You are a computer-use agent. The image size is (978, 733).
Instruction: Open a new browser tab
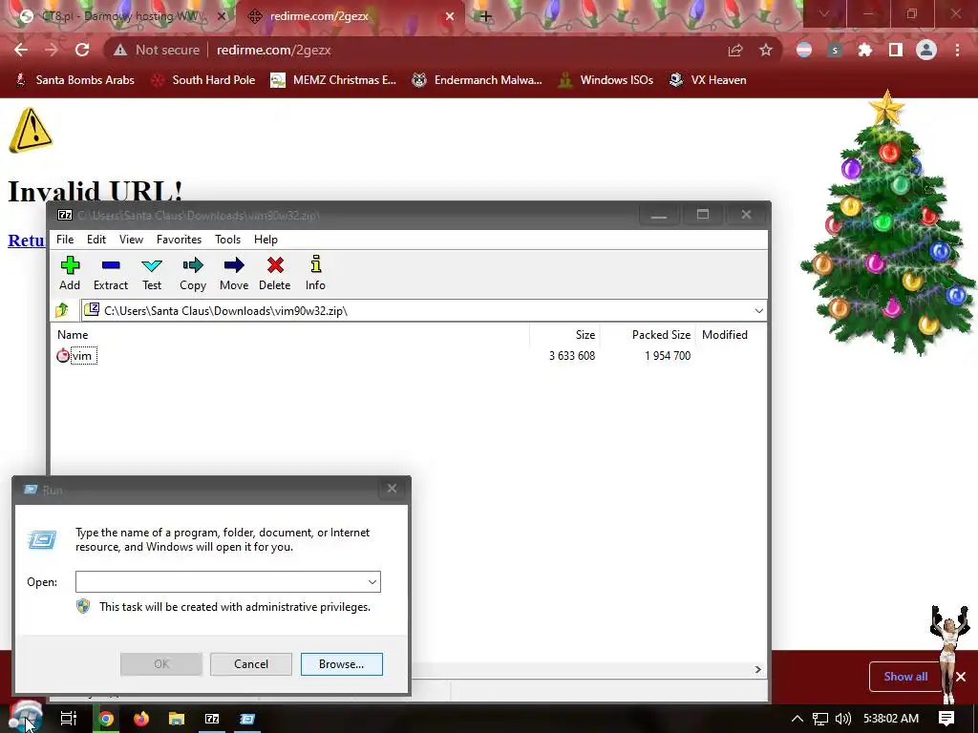[x=486, y=17]
